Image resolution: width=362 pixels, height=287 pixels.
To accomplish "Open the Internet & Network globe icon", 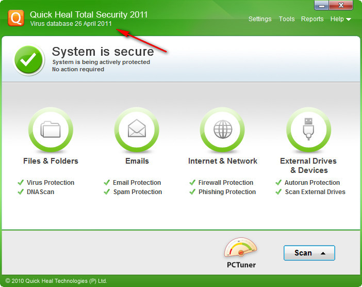I will [223, 130].
